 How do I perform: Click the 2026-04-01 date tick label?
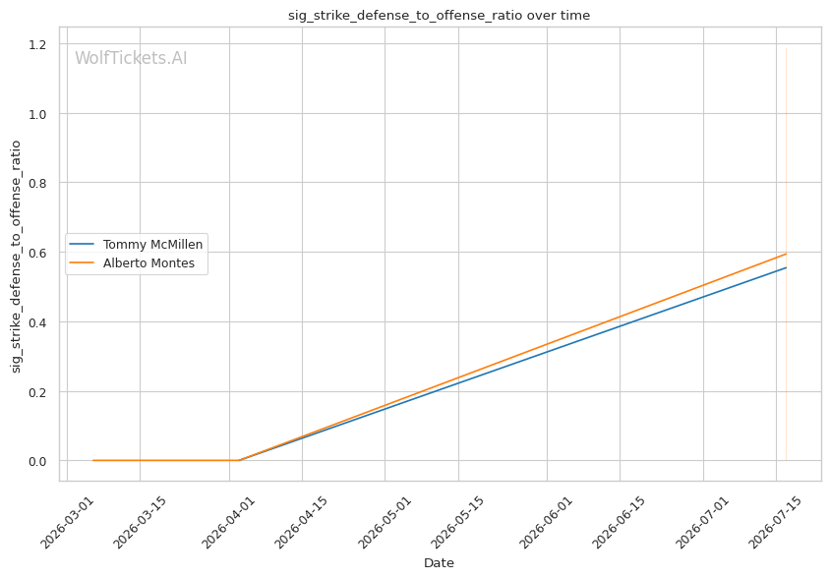[230, 522]
